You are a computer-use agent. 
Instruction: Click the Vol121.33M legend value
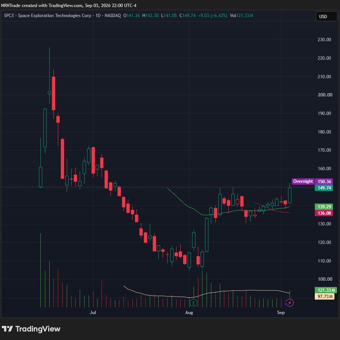pyautogui.click(x=241, y=16)
